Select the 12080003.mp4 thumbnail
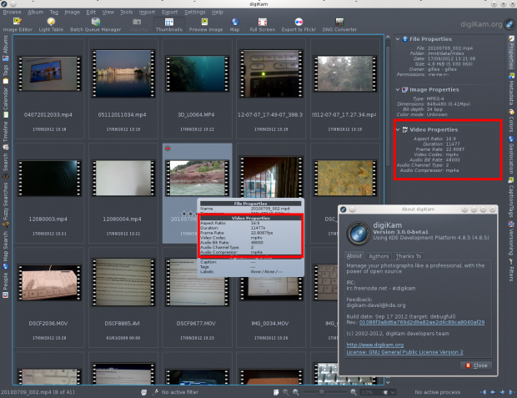 tap(49, 179)
